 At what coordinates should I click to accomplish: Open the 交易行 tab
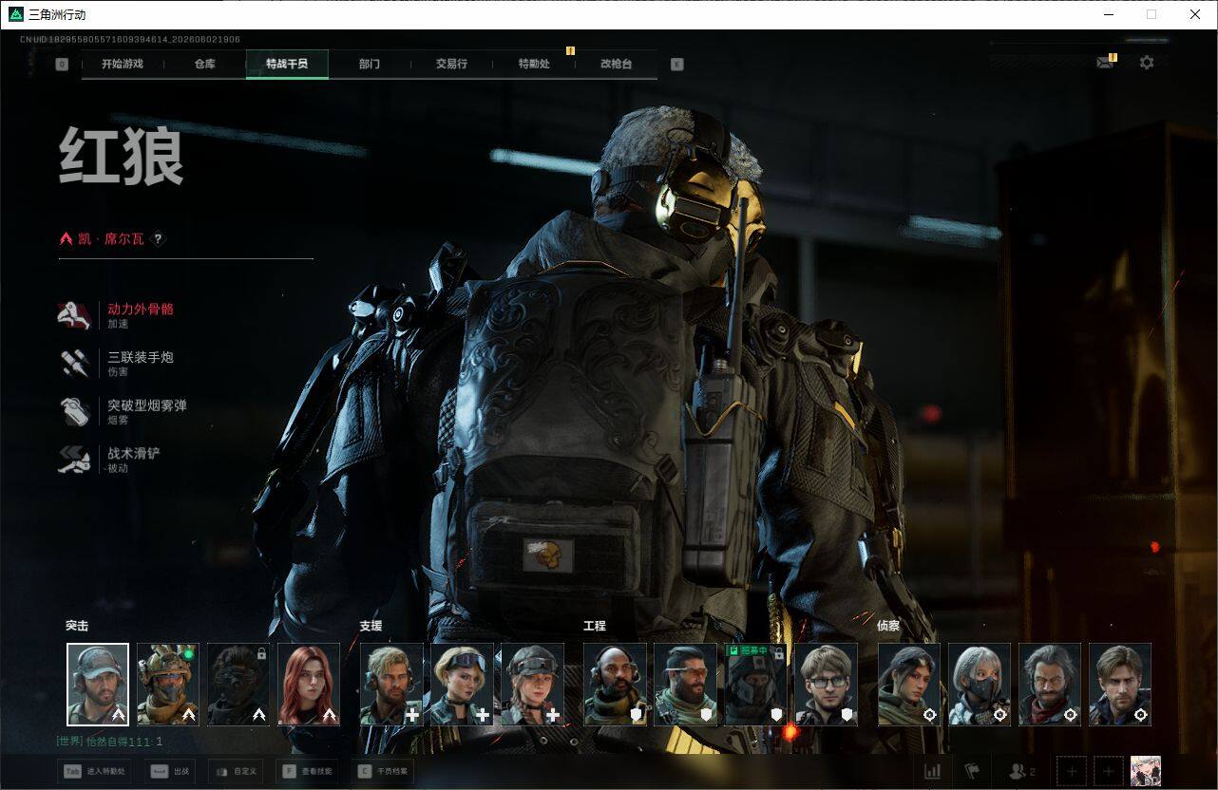click(x=451, y=65)
